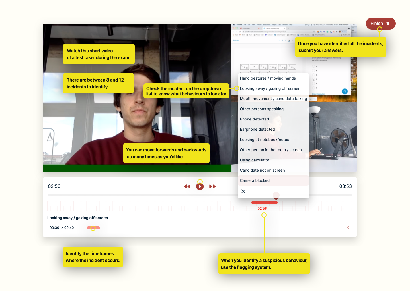Image resolution: width=410 pixels, height=291 pixels.
Task: Choose "Using calculator" incident option
Action: [254, 160]
